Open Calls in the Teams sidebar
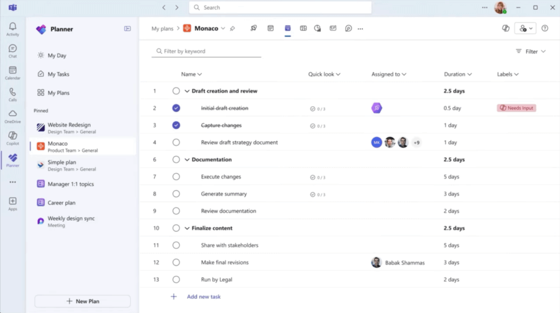This screenshot has width=560, height=313. coord(13,95)
